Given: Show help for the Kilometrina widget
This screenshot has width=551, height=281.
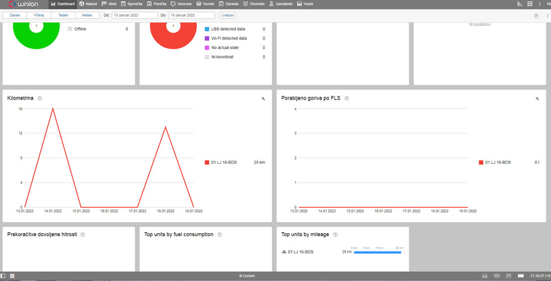Looking at the screenshot, I should pyautogui.click(x=40, y=98).
